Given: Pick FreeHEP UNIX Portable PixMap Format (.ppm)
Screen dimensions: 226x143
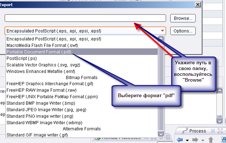Looking at the screenshot, I should pos(82,97).
